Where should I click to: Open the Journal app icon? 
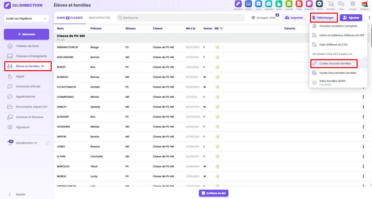[x=289, y=4]
